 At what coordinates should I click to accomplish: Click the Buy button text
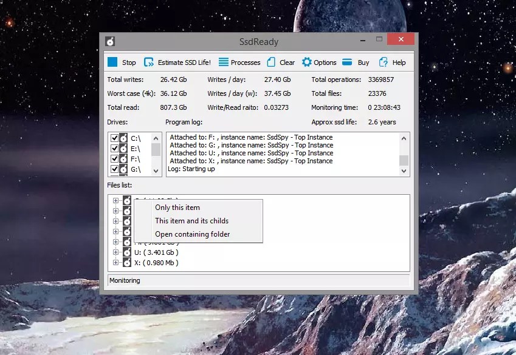pyautogui.click(x=363, y=63)
